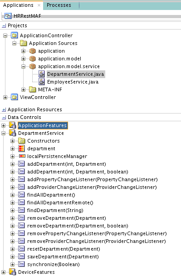Select the DeviceFeatures label

pos(36,272)
